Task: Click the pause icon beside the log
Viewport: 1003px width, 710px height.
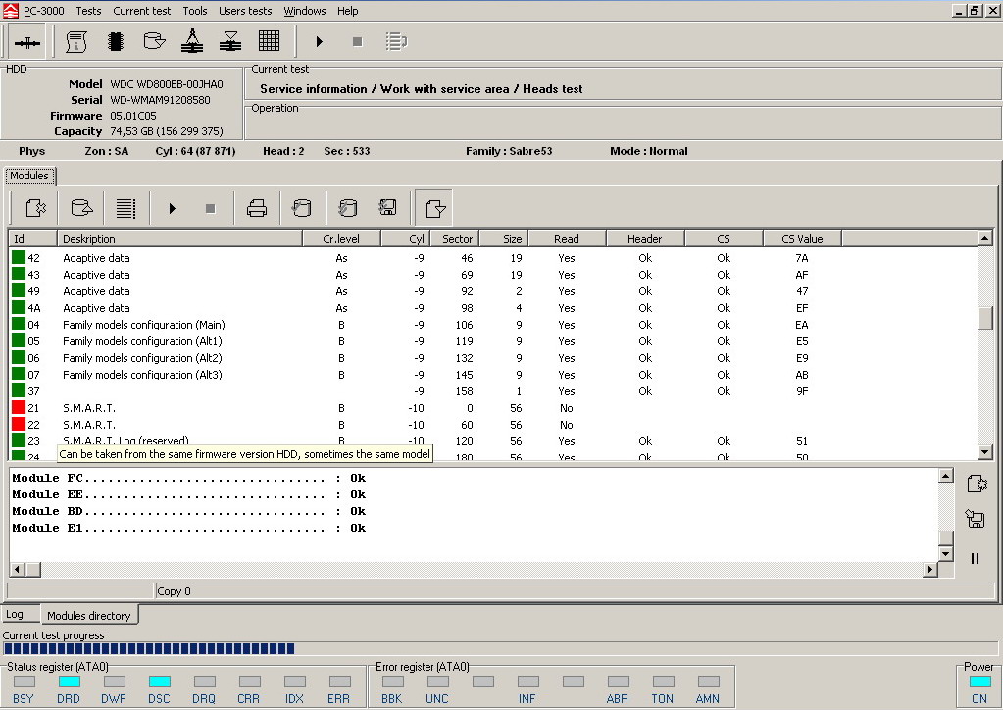Action: [975, 558]
